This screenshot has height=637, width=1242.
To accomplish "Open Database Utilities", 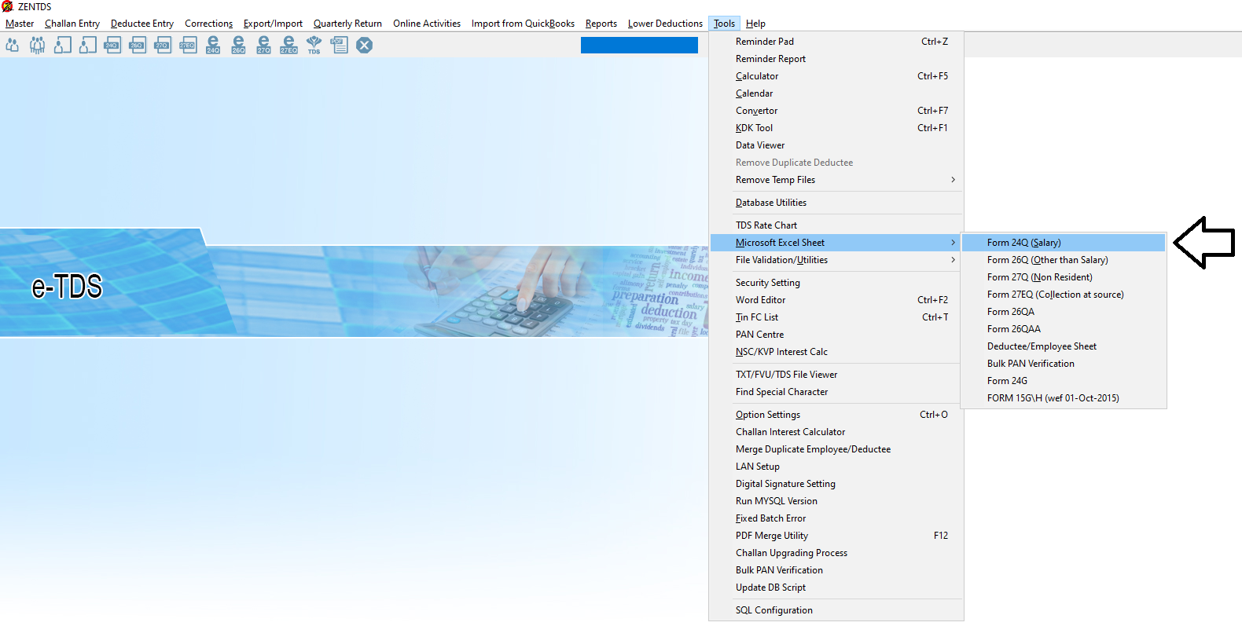I will (836, 203).
